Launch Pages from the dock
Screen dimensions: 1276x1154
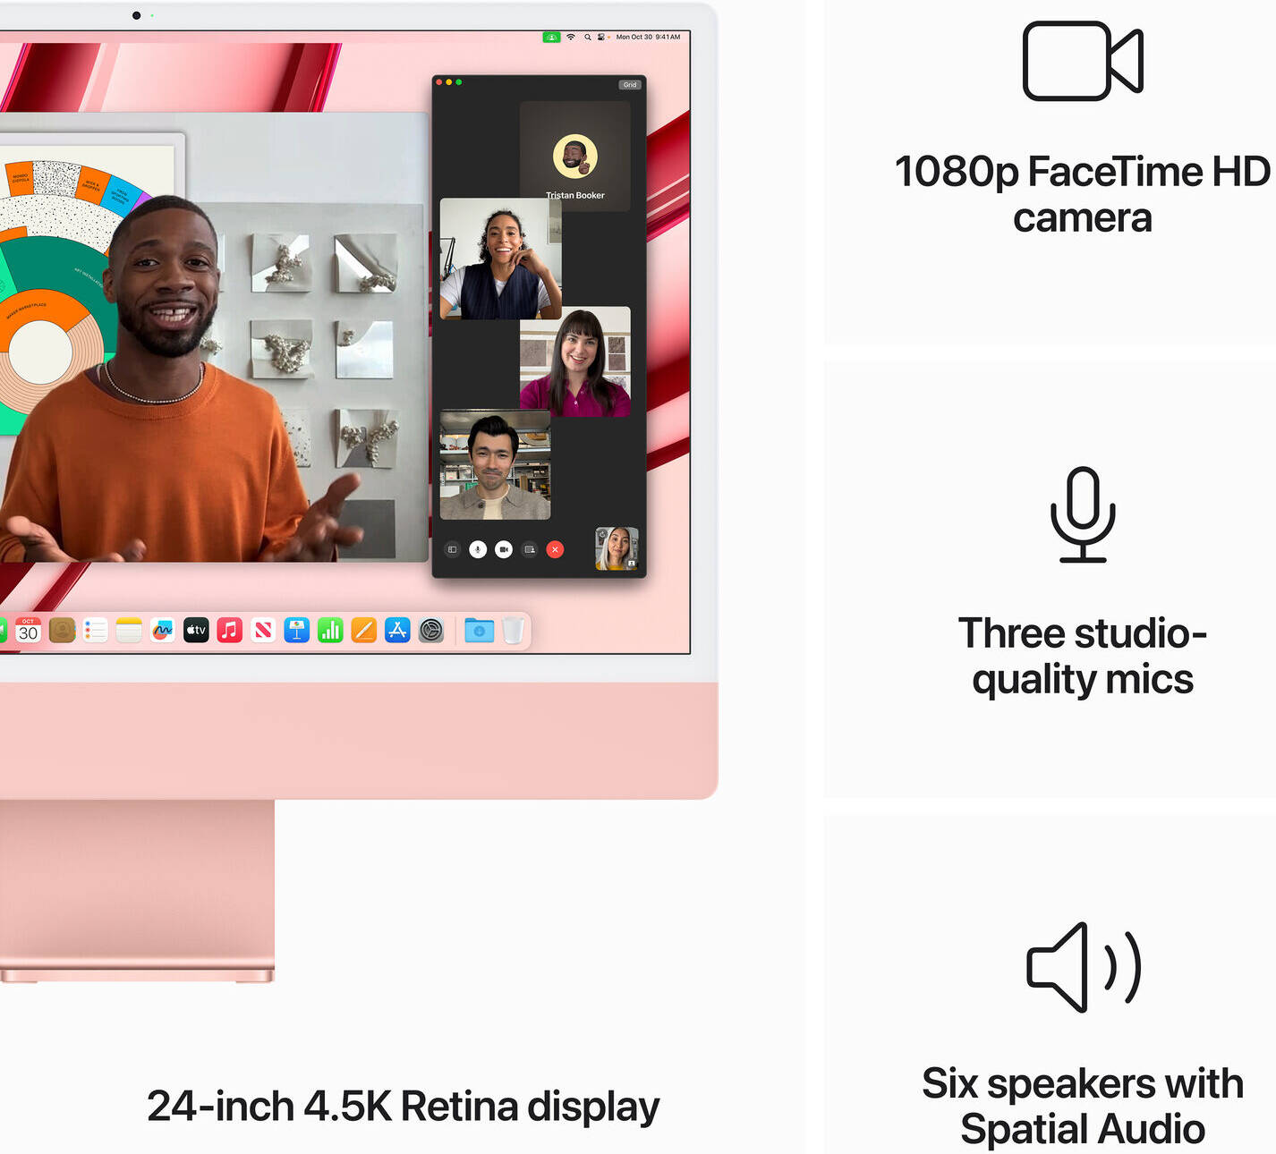[x=364, y=631]
